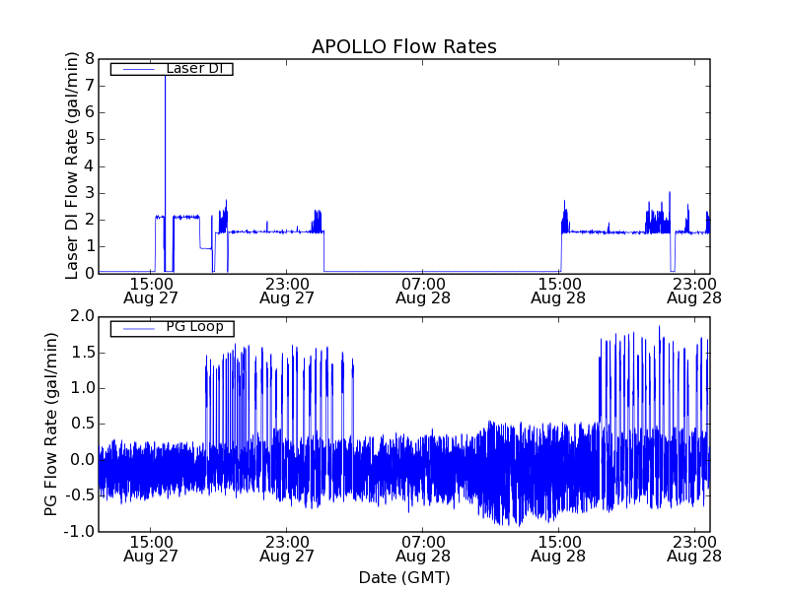The width and height of the screenshot is (789, 591).
Task: Click the blue line sample in PG Loop legend
Action: click(x=138, y=329)
